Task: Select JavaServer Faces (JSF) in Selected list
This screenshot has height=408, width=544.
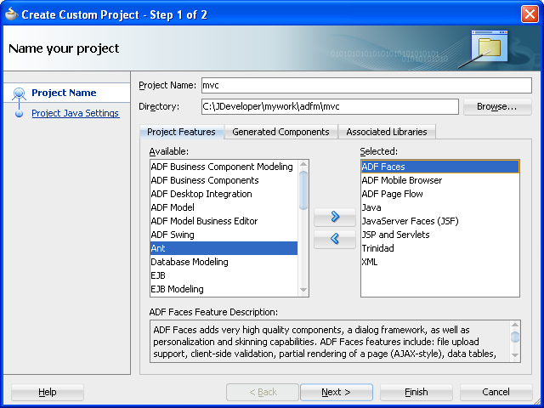Action: point(440,221)
